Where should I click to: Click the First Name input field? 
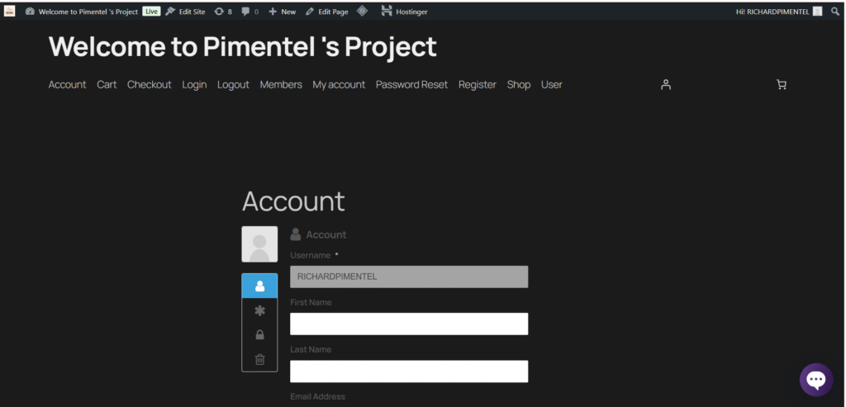[409, 324]
